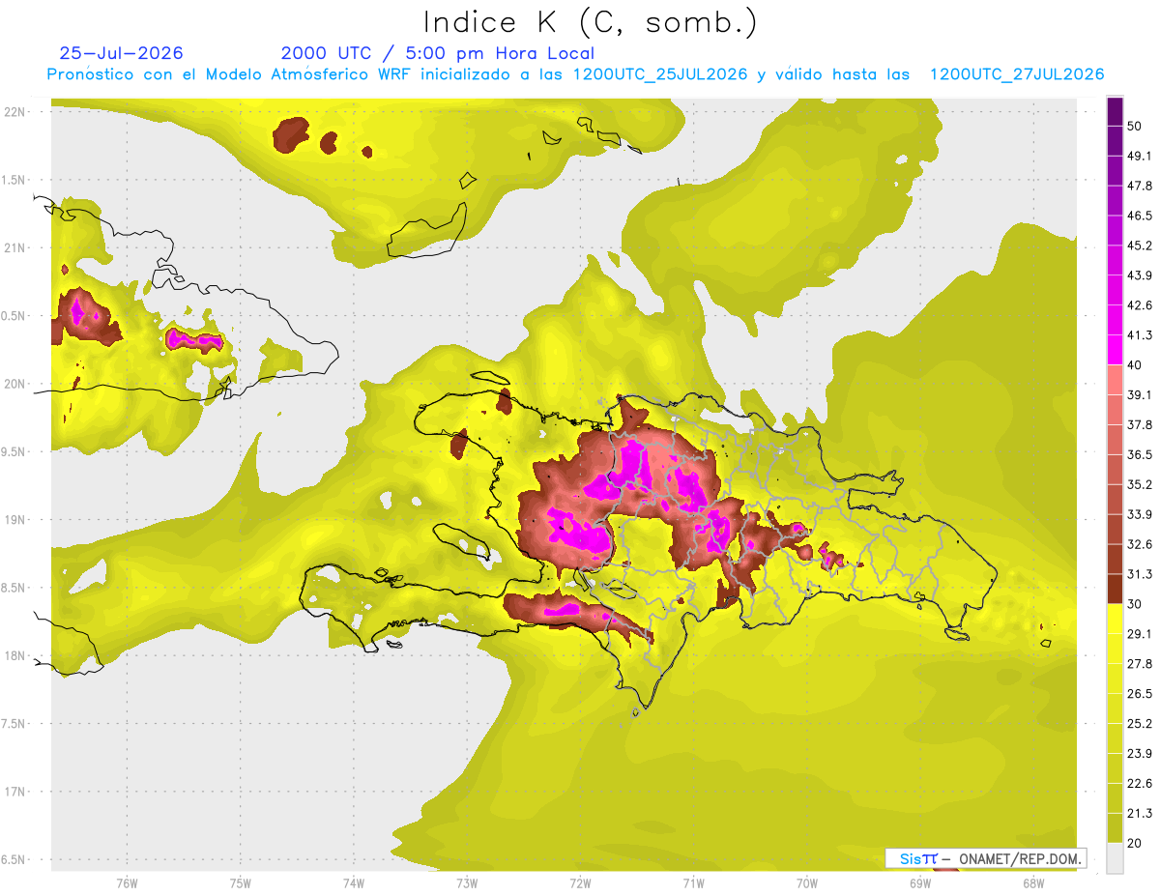Click the '41.3' value on the color scale
This screenshot has height=896, width=1160.
(x=1140, y=335)
